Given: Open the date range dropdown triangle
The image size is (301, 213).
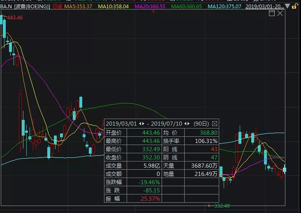Looking at the screenshot, I should click(287, 6).
